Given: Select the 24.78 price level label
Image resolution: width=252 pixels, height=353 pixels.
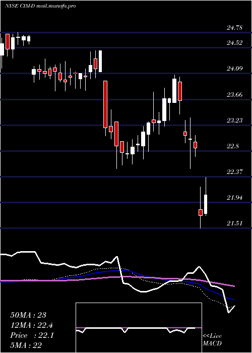Looking at the screenshot, I should pyautogui.click(x=235, y=28).
